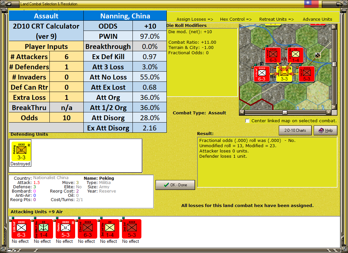The height and width of the screenshot is (253, 348).
Task: Select the 2nd SNLF Div attacking counter
Action: (43, 229)
